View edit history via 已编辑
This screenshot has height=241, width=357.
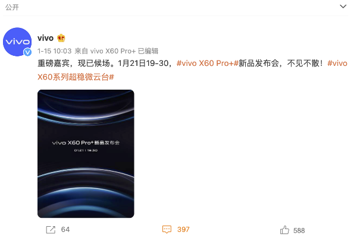tap(148, 51)
